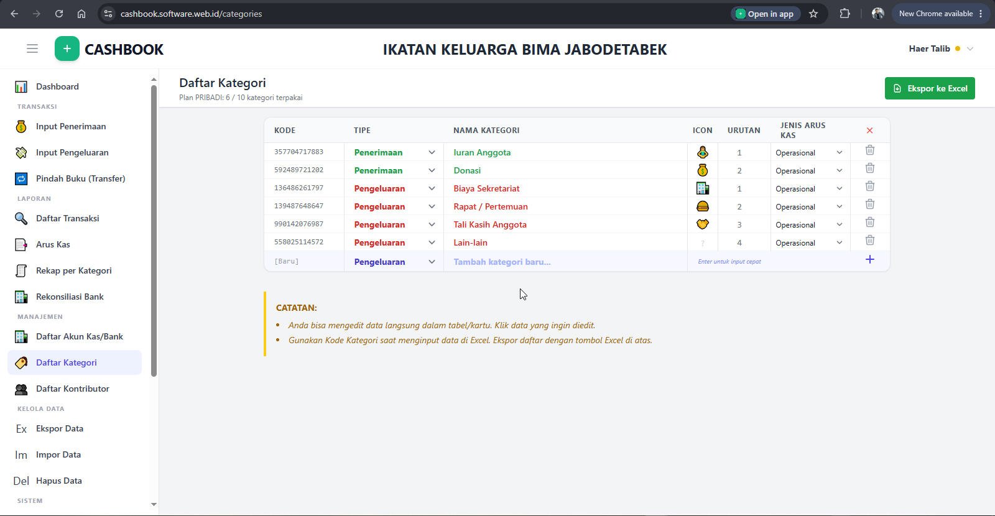
Task: Change the Donasi money bag icon
Action: [703, 170]
